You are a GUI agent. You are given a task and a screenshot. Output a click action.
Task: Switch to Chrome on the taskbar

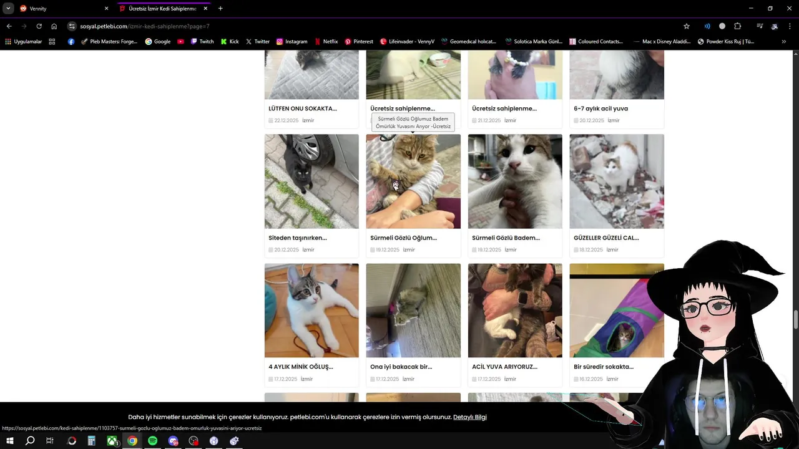(x=132, y=441)
